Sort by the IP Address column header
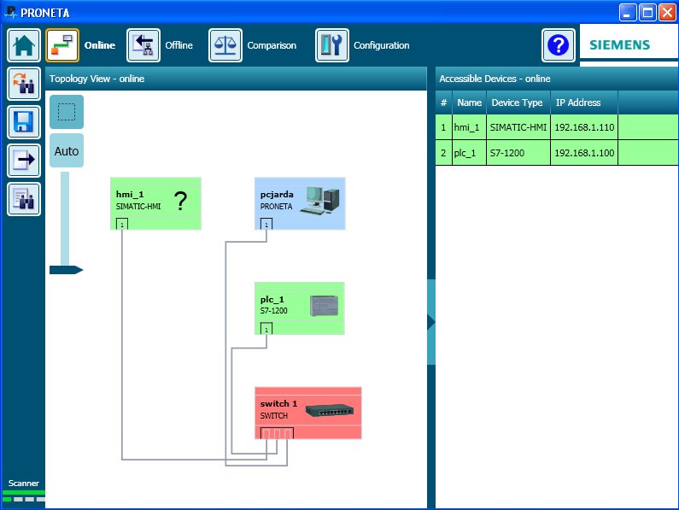Image resolution: width=679 pixels, height=510 pixels. click(x=584, y=103)
